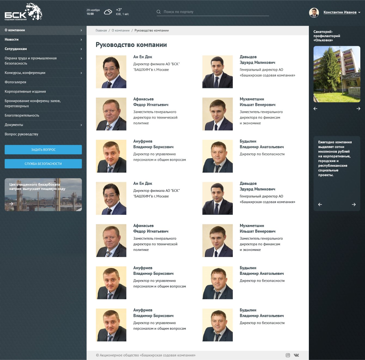Show next sanatorium photo with right arrow
This screenshot has height=360, width=365.
(x=358, y=109)
